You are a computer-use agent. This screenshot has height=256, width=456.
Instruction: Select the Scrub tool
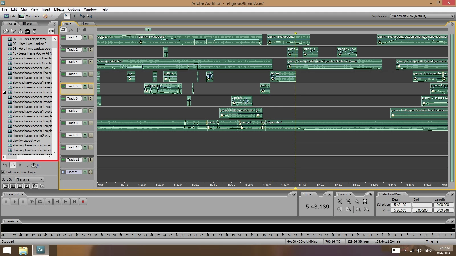point(90,16)
